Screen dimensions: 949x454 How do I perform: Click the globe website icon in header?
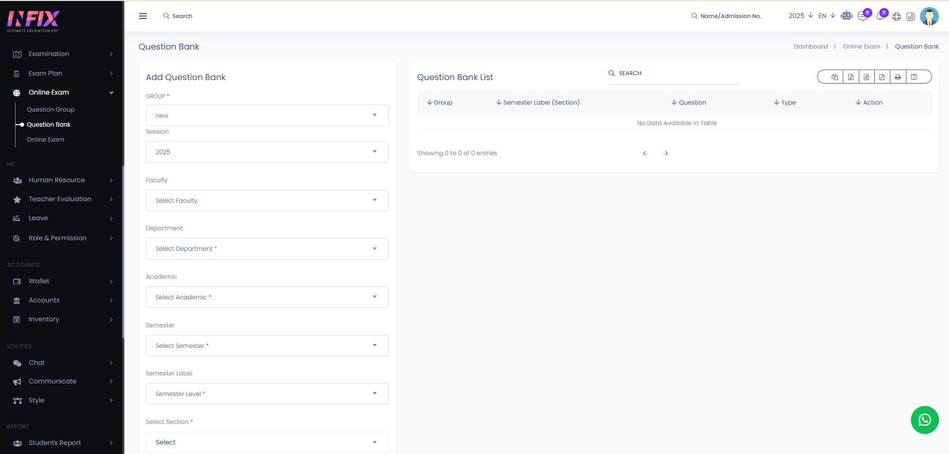coord(896,17)
